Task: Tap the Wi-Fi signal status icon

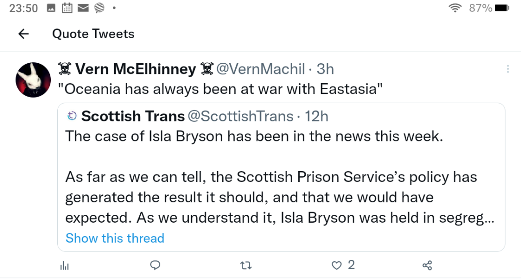Action: click(455, 8)
